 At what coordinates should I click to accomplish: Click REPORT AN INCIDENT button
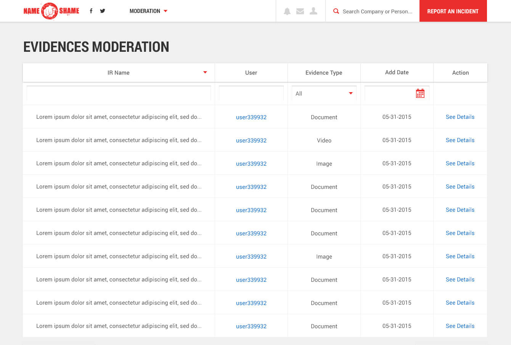pos(453,11)
